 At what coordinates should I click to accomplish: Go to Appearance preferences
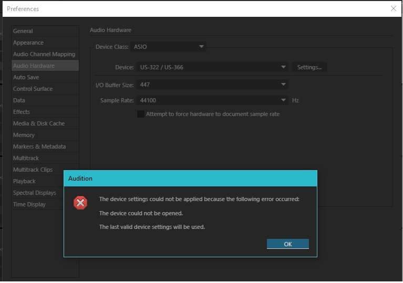click(x=28, y=43)
